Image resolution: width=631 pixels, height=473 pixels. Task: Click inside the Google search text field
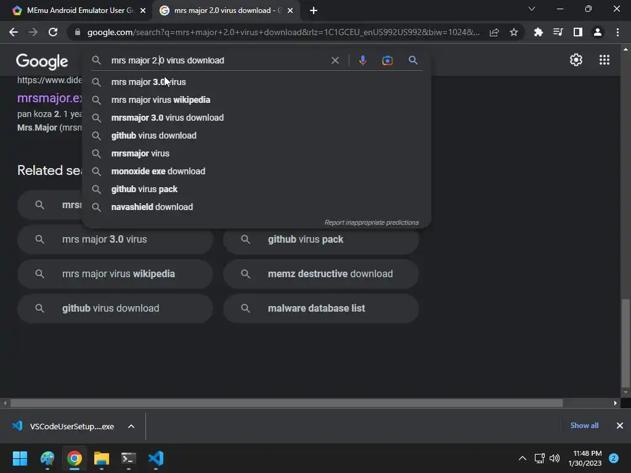tap(218, 60)
